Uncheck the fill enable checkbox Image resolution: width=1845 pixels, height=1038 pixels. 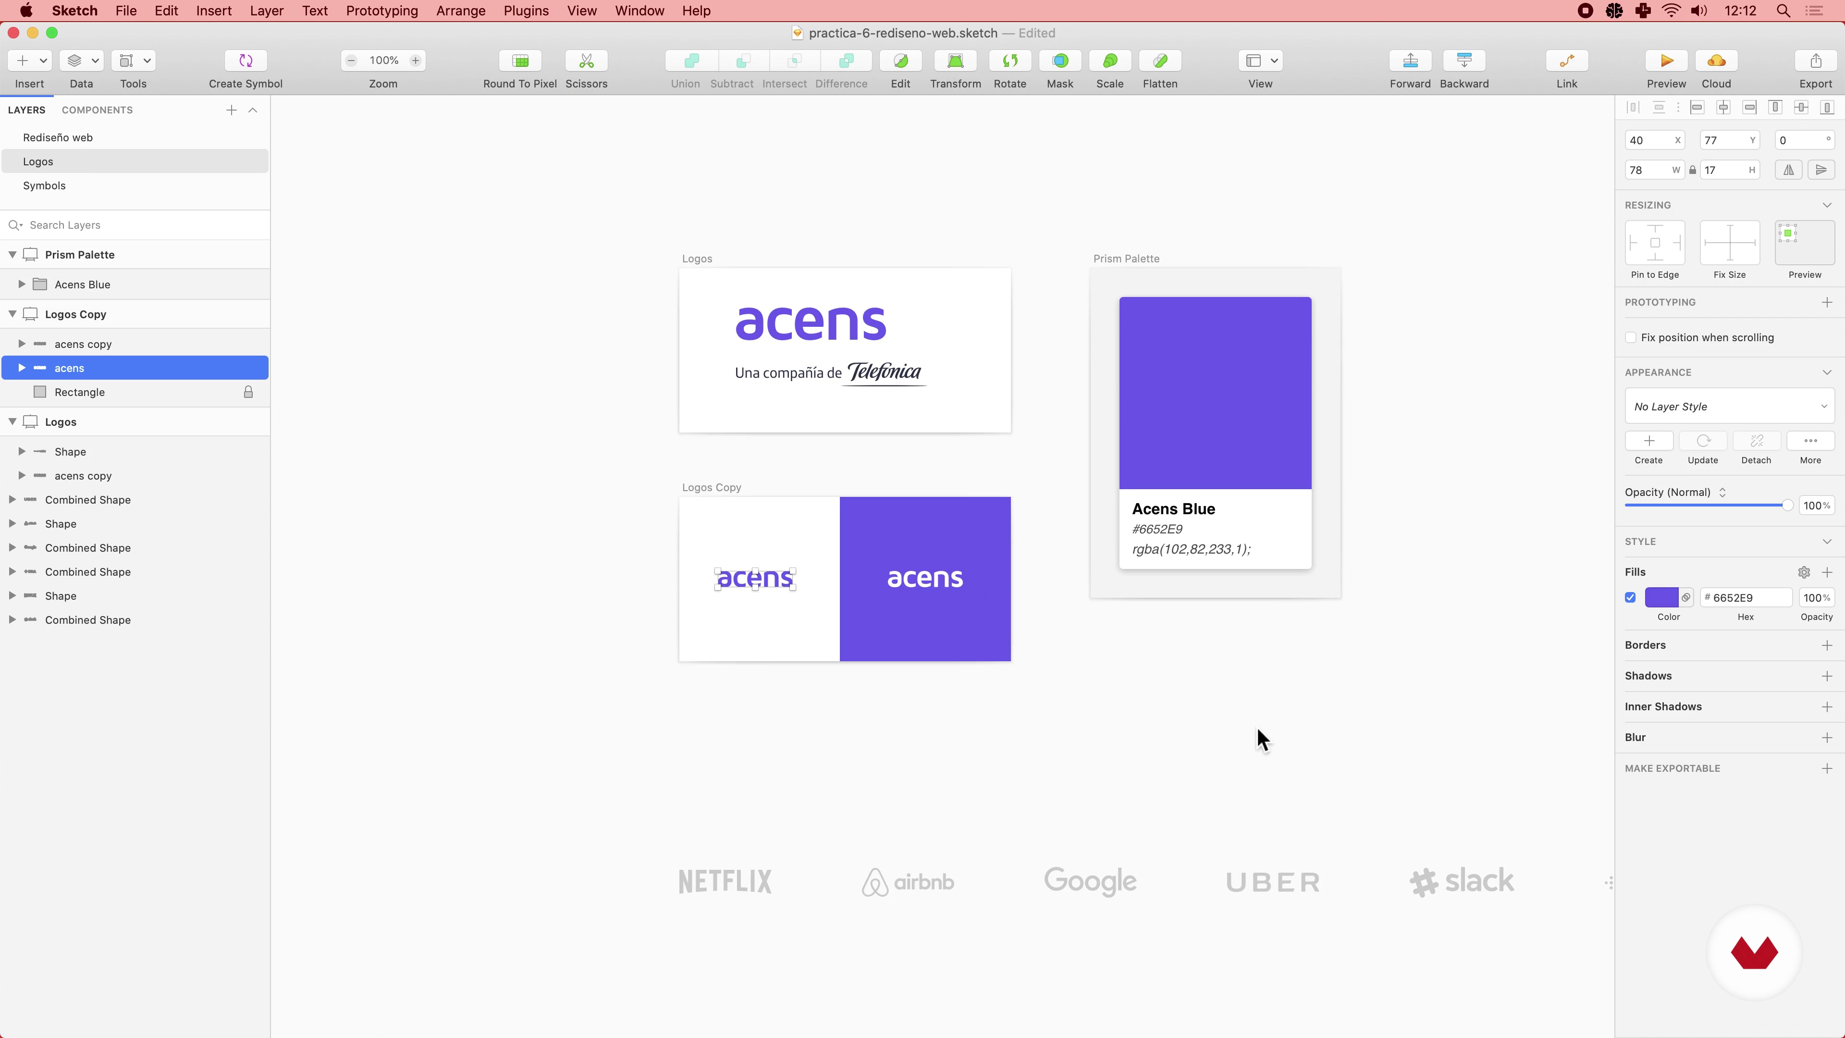(x=1630, y=597)
